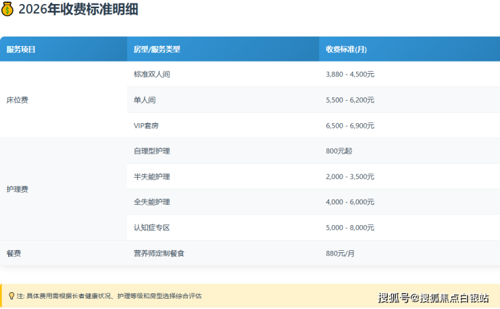Viewport: 500px width, 309px height.
Task: Click the VIP套房 room type
Action: coord(146,126)
